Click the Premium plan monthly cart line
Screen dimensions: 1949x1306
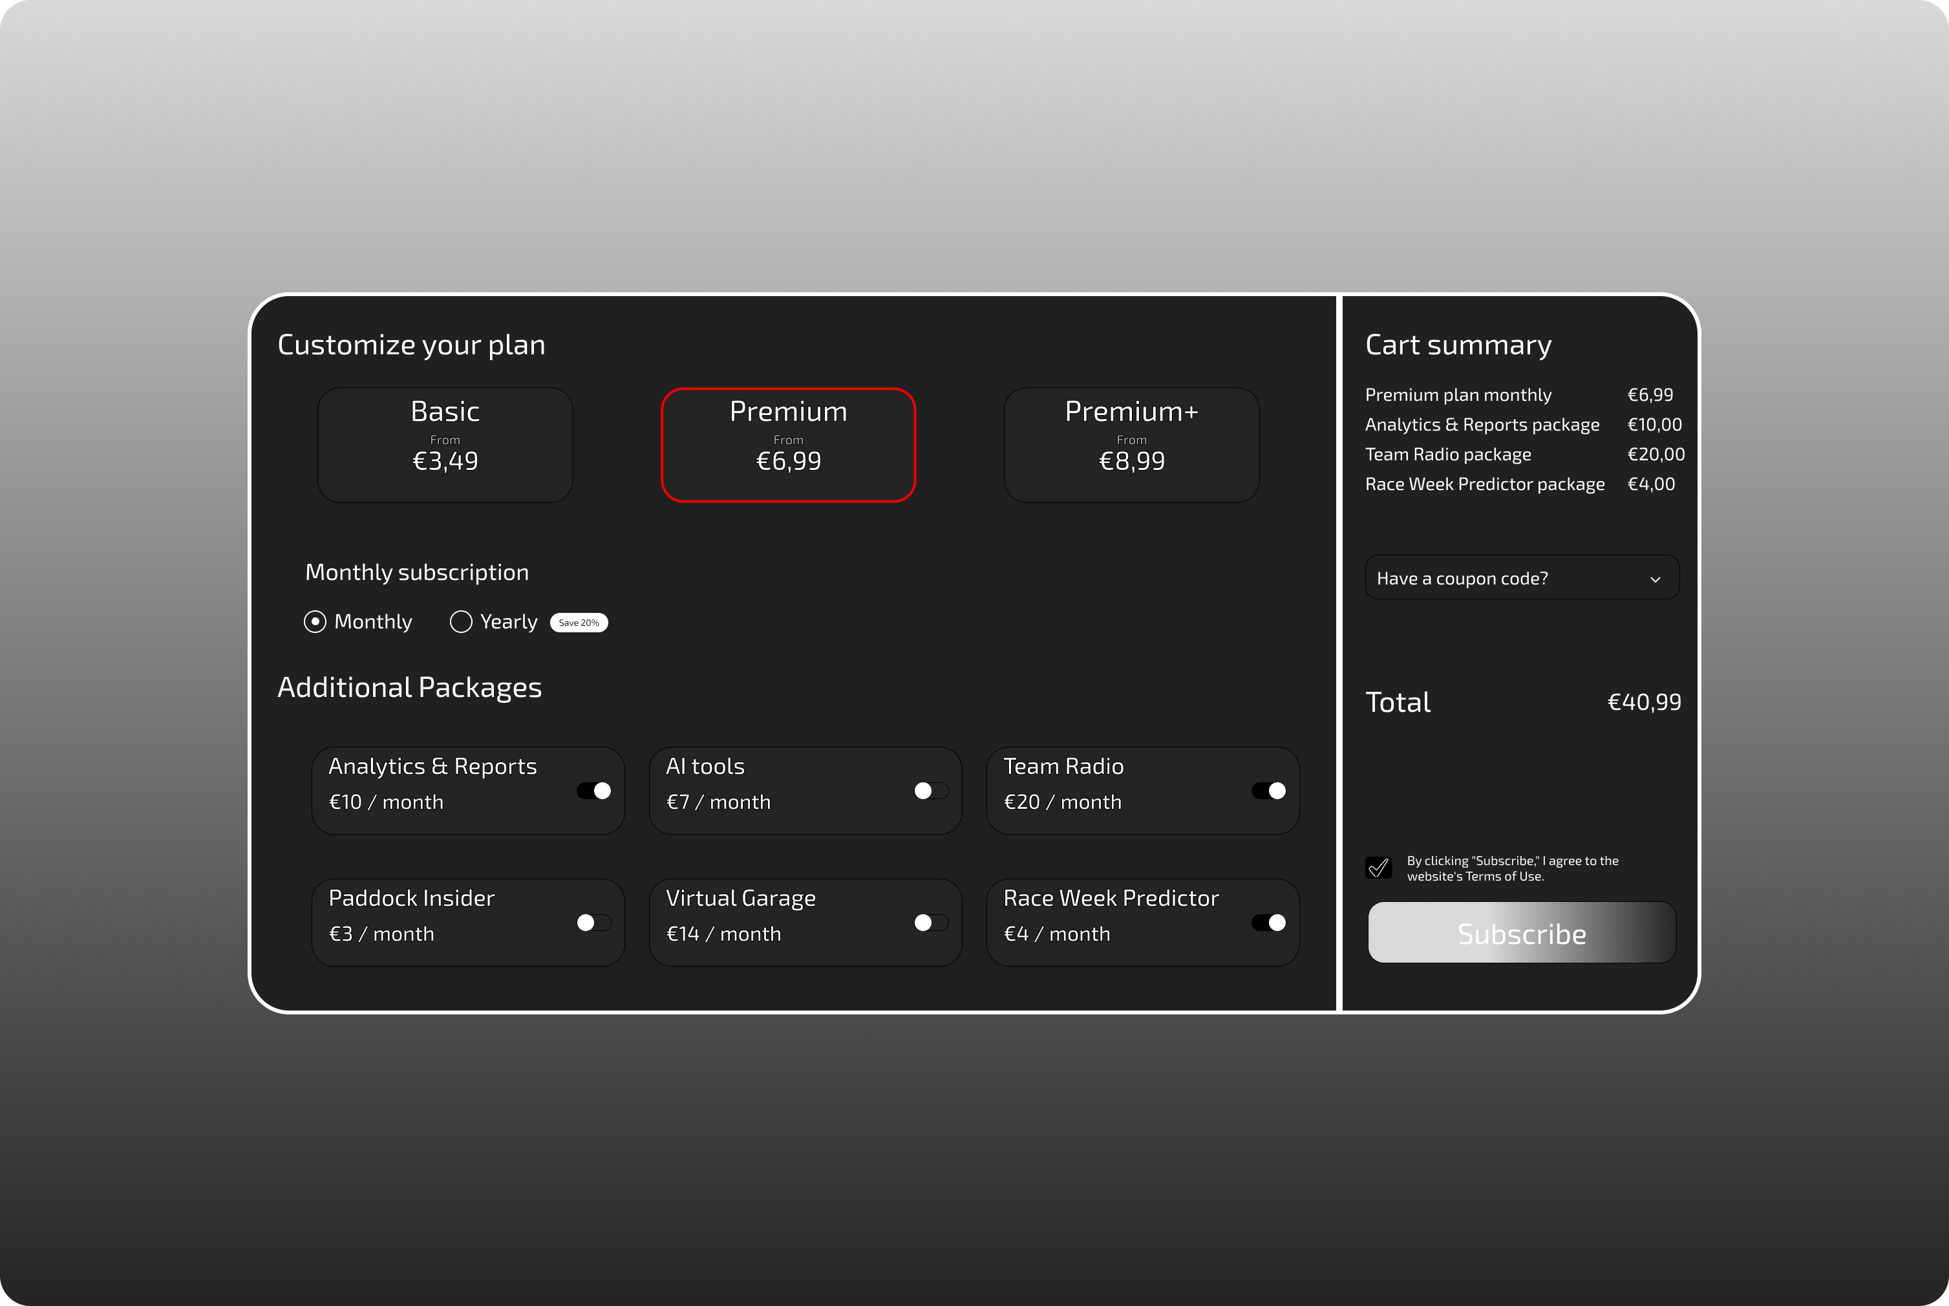tap(1458, 394)
